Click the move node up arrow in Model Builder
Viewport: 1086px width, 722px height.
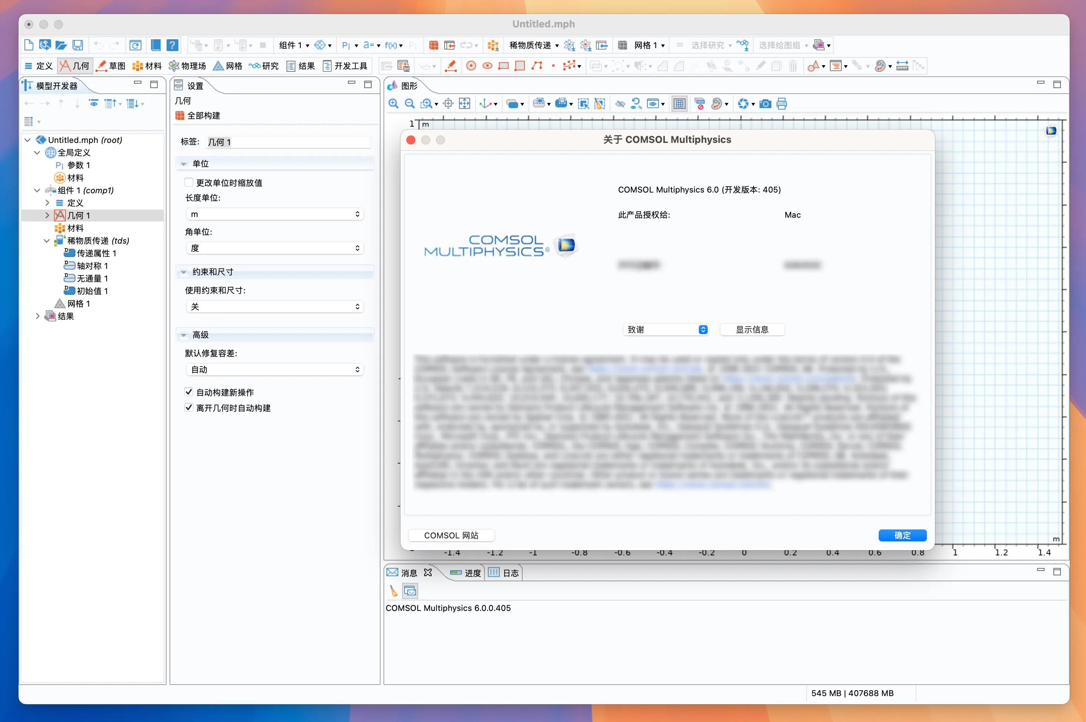coord(61,104)
